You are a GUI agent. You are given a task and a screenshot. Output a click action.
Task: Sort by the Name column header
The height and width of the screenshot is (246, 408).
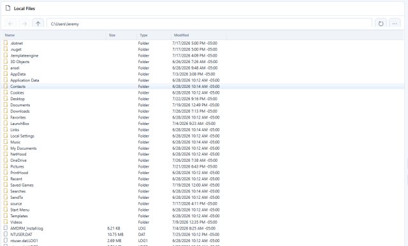pos(10,35)
